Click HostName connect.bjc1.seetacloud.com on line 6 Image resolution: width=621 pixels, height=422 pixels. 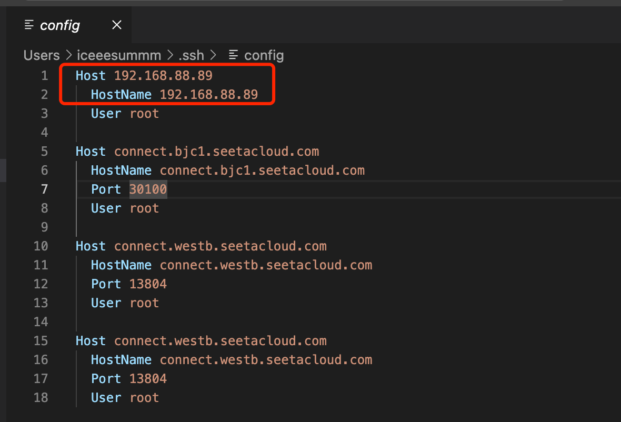tap(227, 170)
